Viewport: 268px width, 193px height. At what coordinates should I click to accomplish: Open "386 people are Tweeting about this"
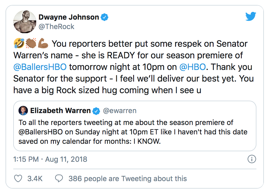point(128,178)
